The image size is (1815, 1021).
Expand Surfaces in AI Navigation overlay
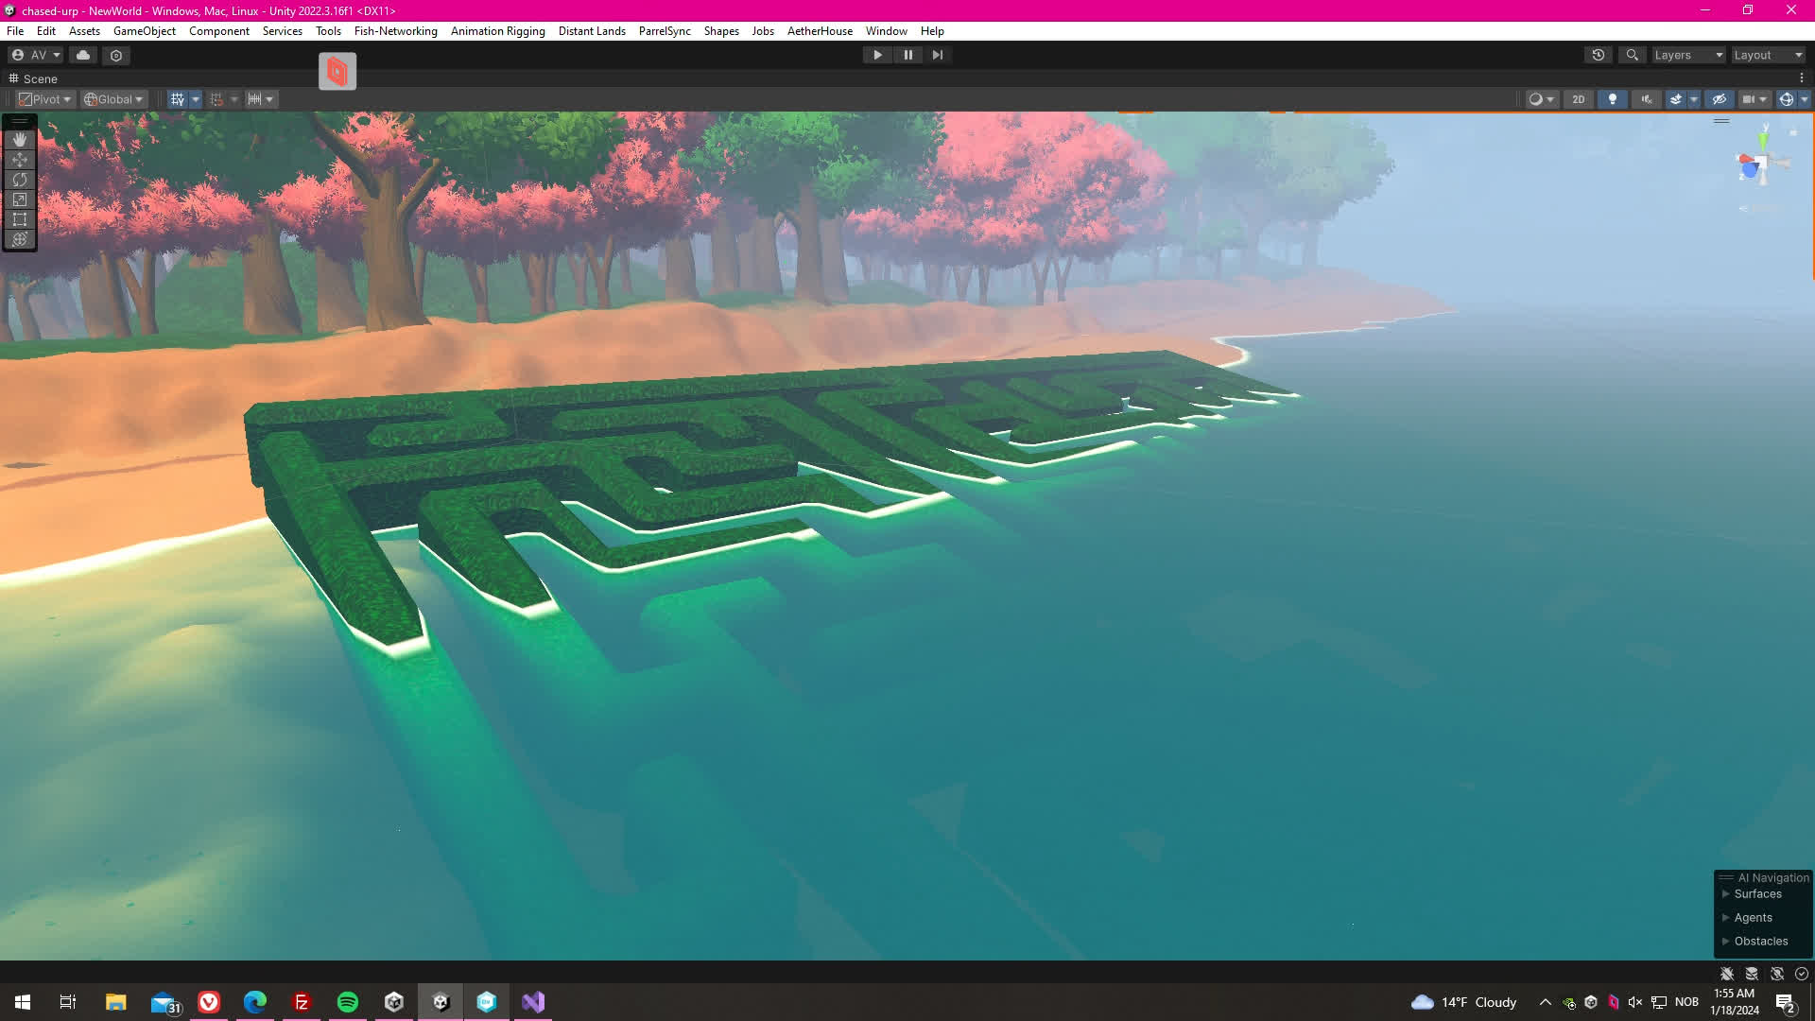click(1726, 894)
